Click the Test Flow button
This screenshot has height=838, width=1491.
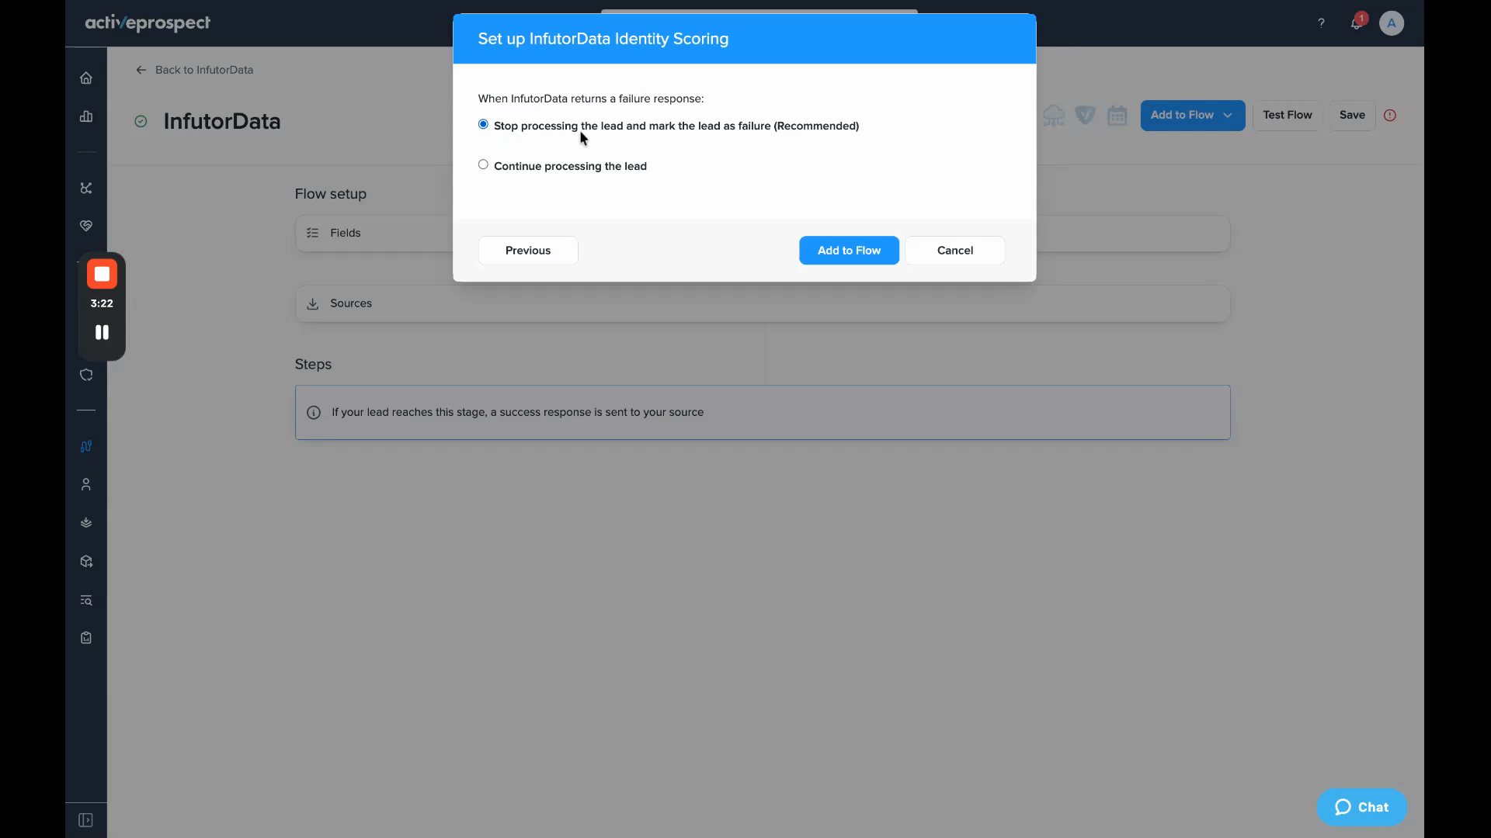(1287, 115)
